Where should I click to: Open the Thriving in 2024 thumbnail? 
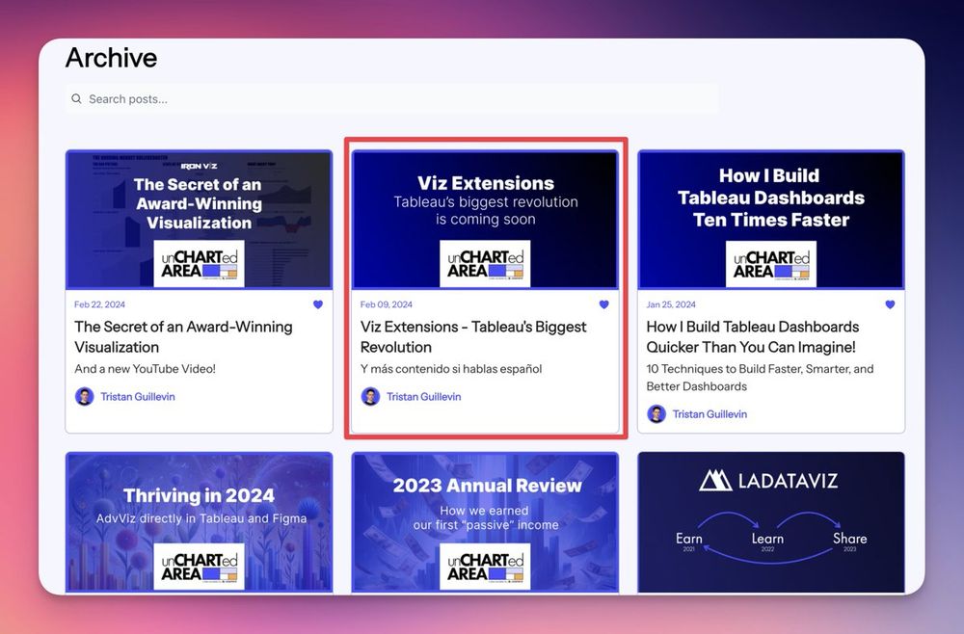[x=200, y=523]
